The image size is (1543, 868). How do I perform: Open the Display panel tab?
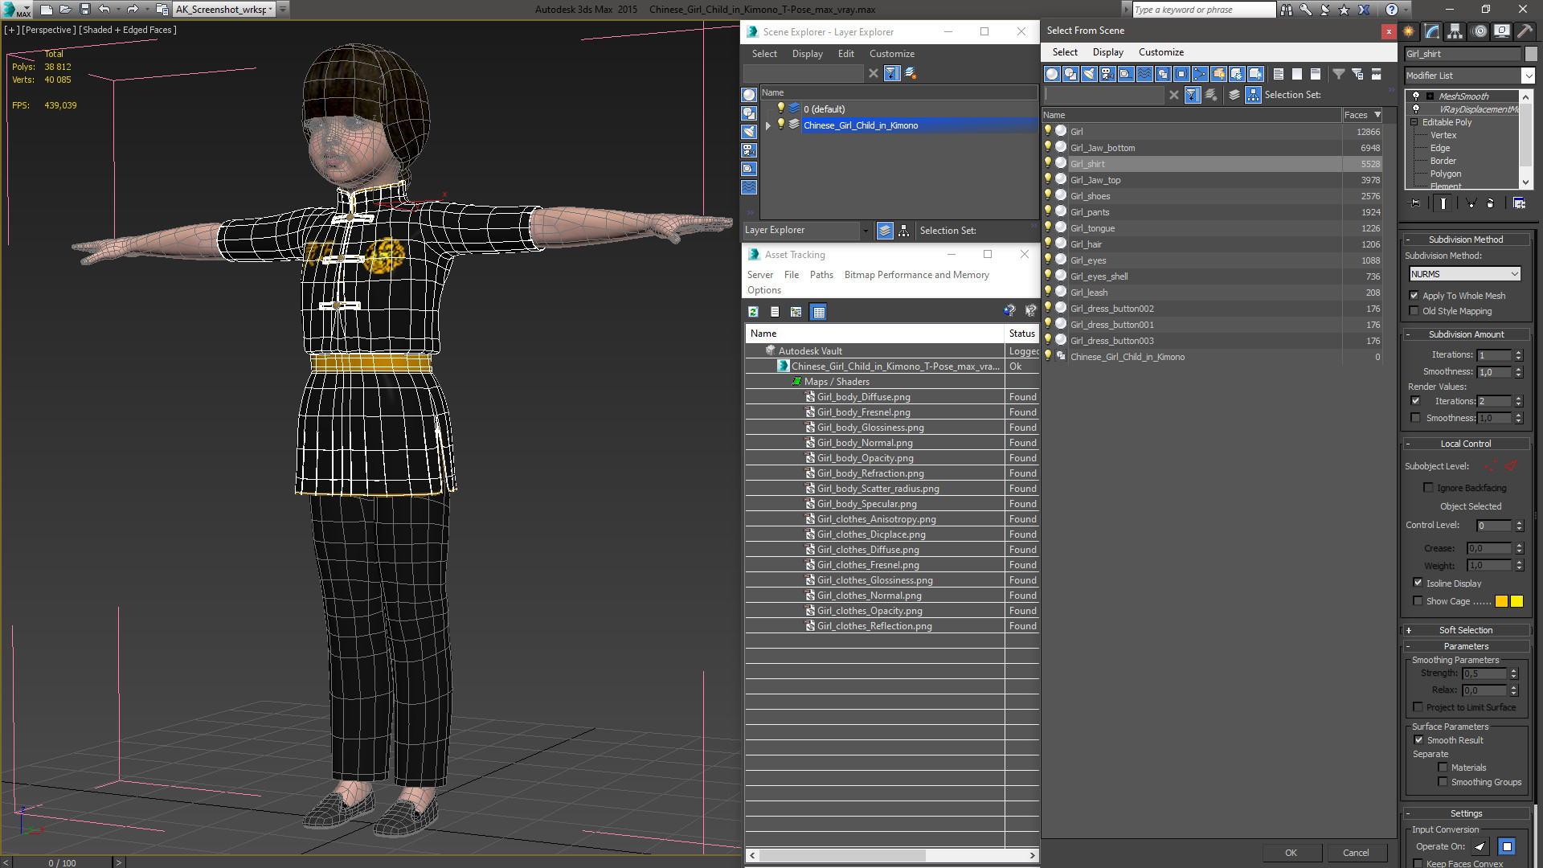(x=1502, y=31)
